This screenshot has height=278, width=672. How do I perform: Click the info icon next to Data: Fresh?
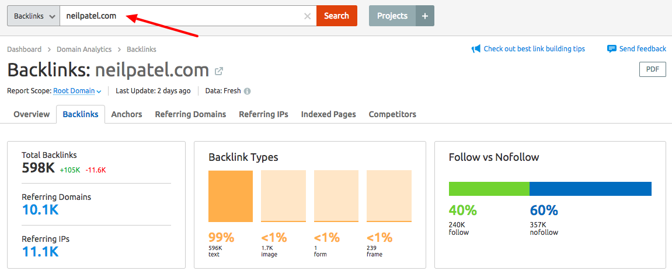248,91
